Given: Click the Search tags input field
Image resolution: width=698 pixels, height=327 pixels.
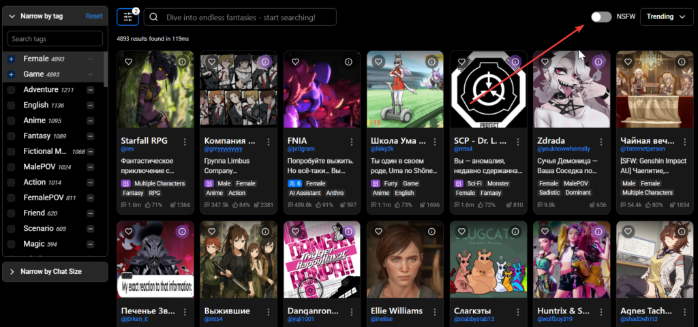Looking at the screenshot, I should [55, 39].
